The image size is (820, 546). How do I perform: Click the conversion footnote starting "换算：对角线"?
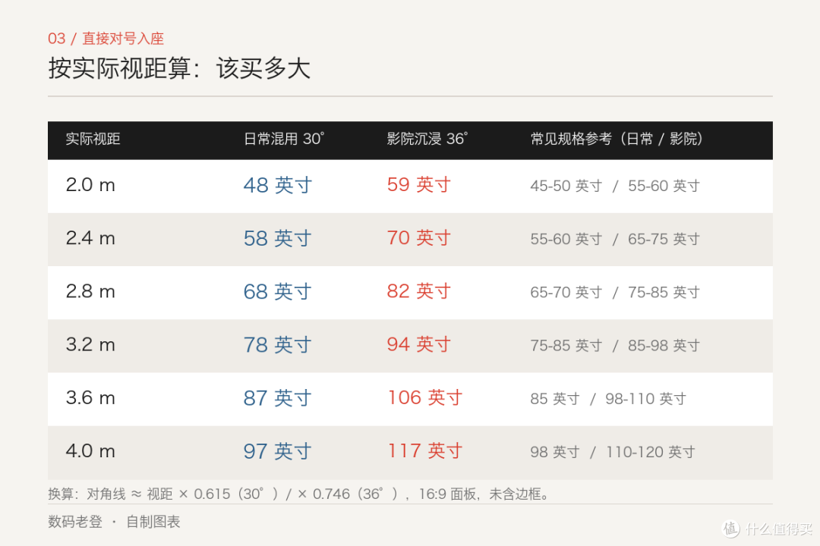pyautogui.click(x=299, y=494)
